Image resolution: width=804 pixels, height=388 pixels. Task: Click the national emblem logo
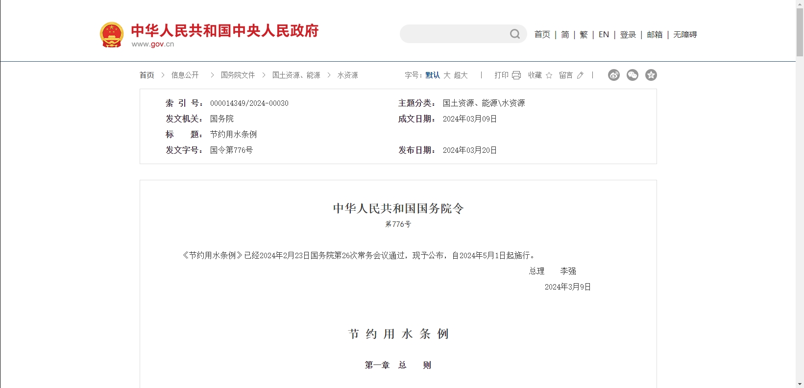[112, 35]
